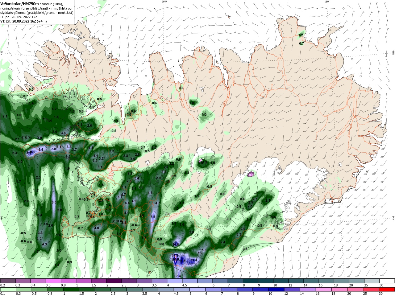
Task: Select the 'slydda/snjókoma' legend description line
Action: click(37, 13)
